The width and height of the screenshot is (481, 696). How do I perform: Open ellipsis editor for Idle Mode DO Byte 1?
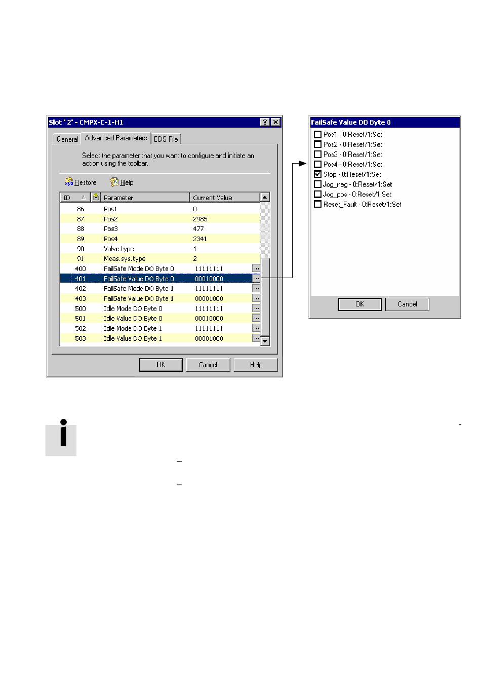click(x=256, y=328)
